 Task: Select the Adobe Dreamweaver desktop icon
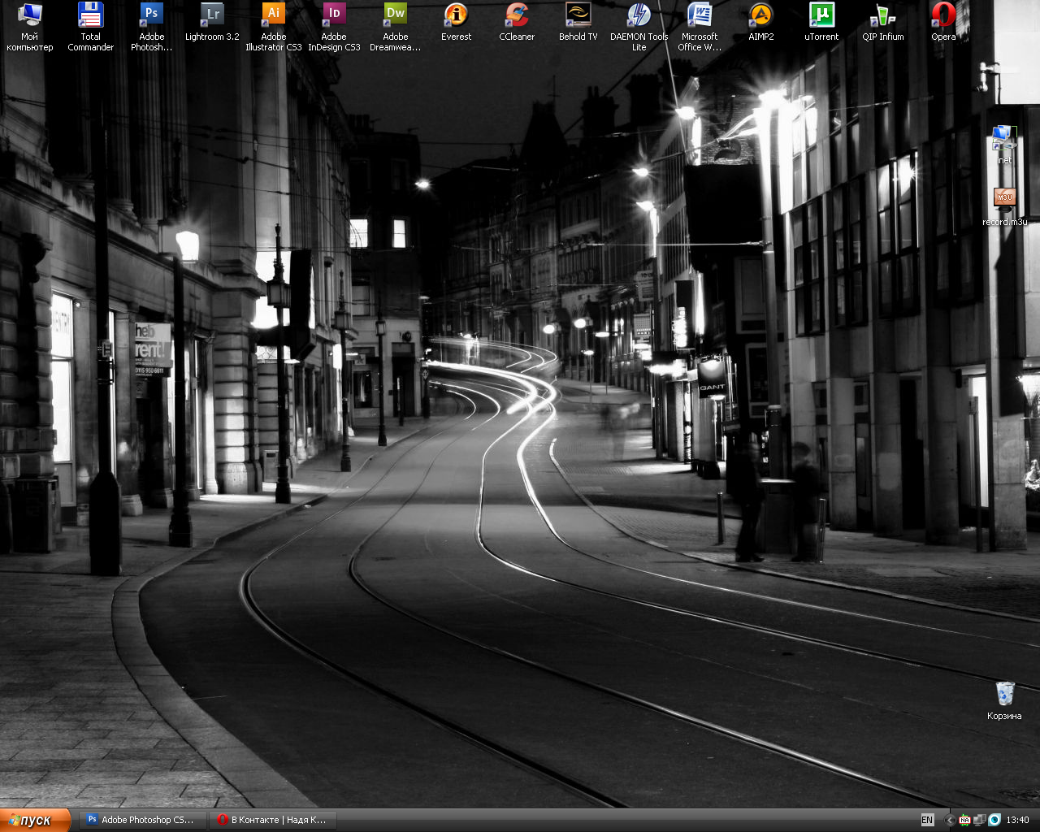click(396, 15)
